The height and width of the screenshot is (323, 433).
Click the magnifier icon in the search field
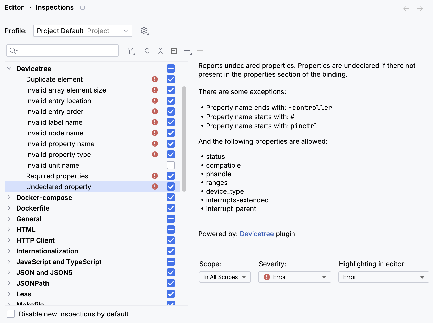pos(14,50)
